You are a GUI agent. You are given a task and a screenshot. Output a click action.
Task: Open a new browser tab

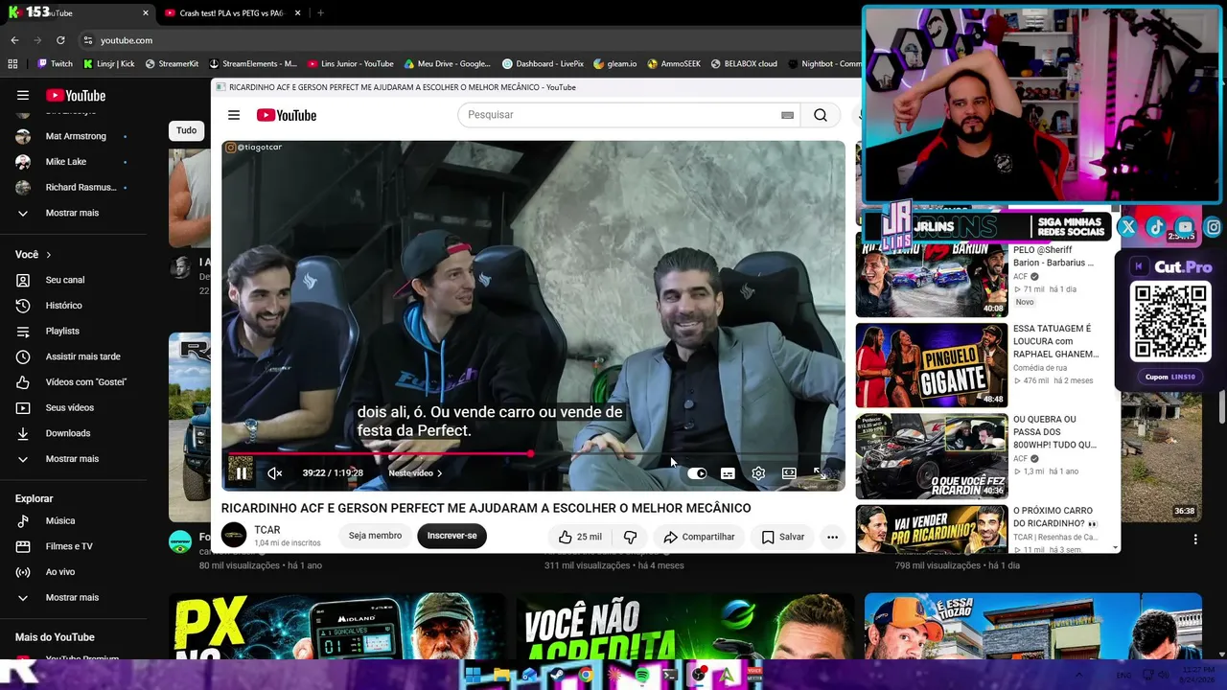(x=320, y=13)
